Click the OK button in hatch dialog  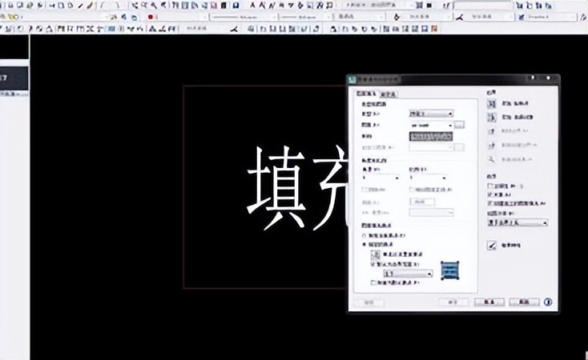pyautogui.click(x=453, y=302)
